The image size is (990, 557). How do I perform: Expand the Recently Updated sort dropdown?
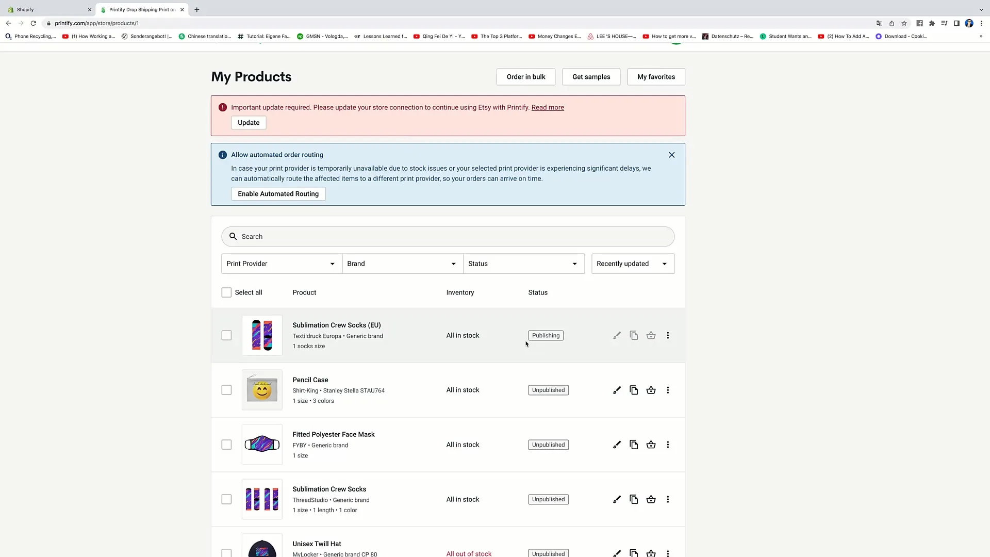coord(631,263)
